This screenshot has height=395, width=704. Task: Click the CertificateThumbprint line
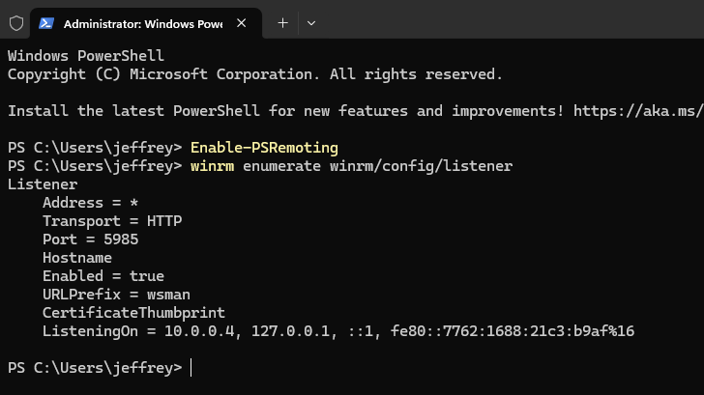[133, 313]
